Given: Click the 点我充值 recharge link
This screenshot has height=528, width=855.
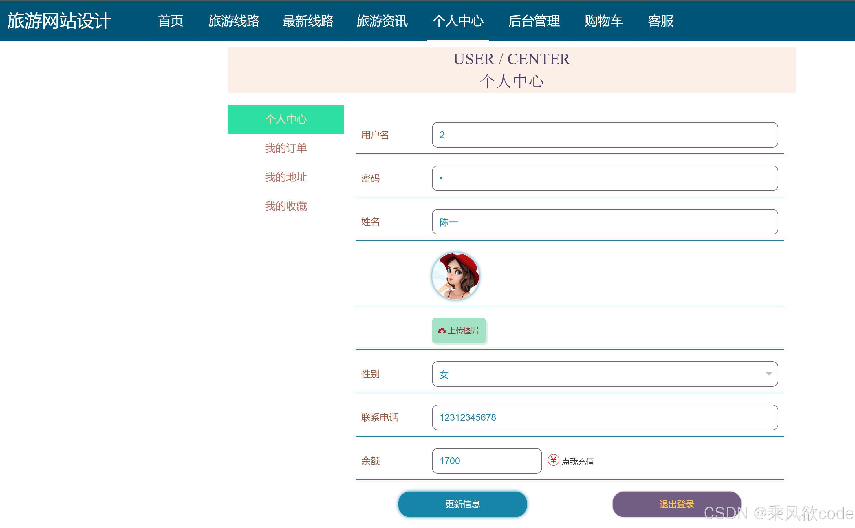Looking at the screenshot, I should (x=577, y=461).
